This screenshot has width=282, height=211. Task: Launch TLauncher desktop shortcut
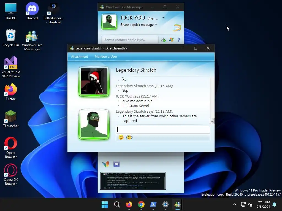11,119
